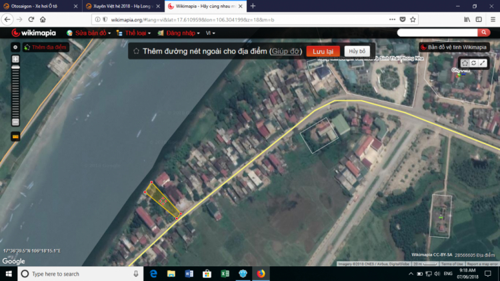Bookmark this page with the star
This screenshot has height=281, width=500.
pos(413,19)
